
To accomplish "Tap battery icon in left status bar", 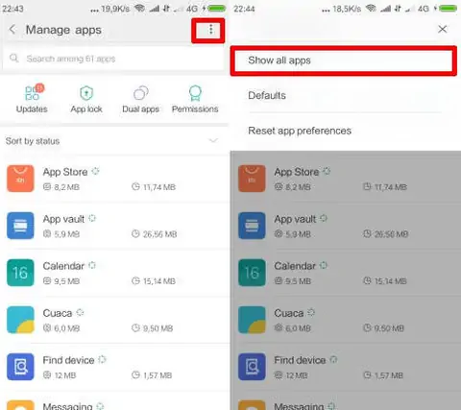I will pyautogui.click(x=216, y=9).
